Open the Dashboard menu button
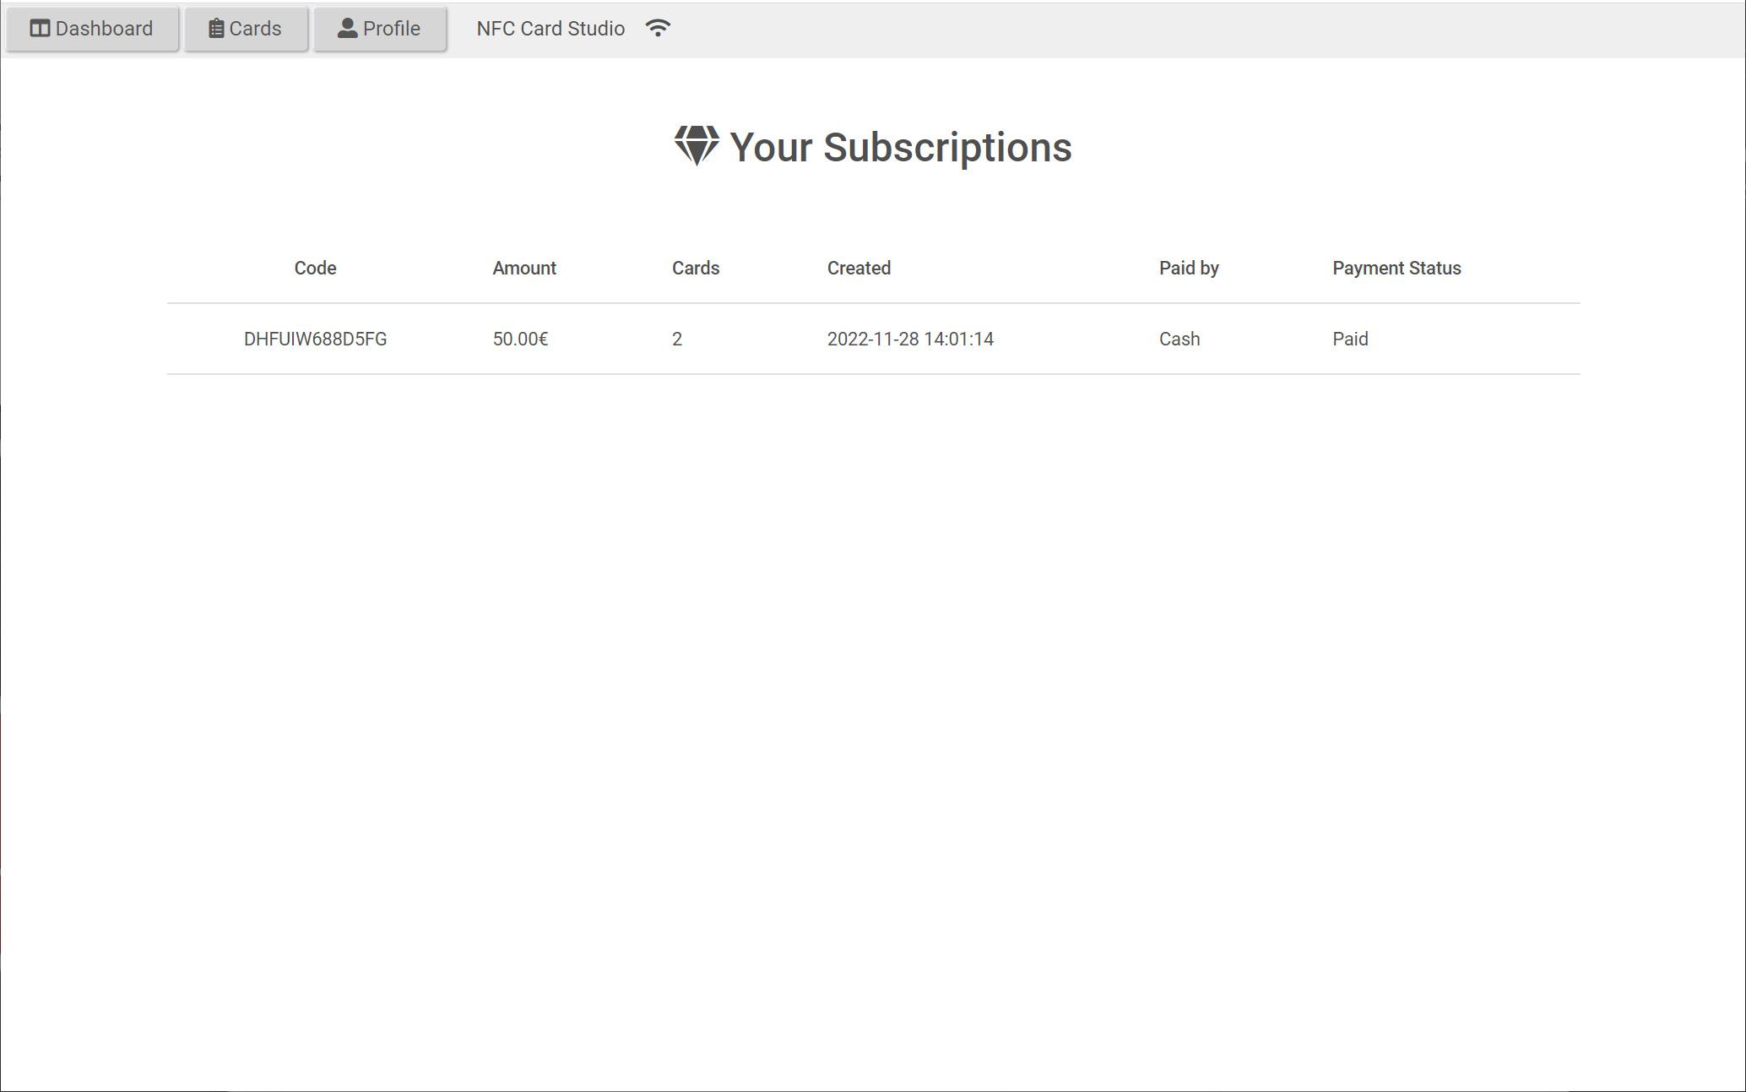Viewport: 1746px width, 1092px height. click(x=92, y=30)
